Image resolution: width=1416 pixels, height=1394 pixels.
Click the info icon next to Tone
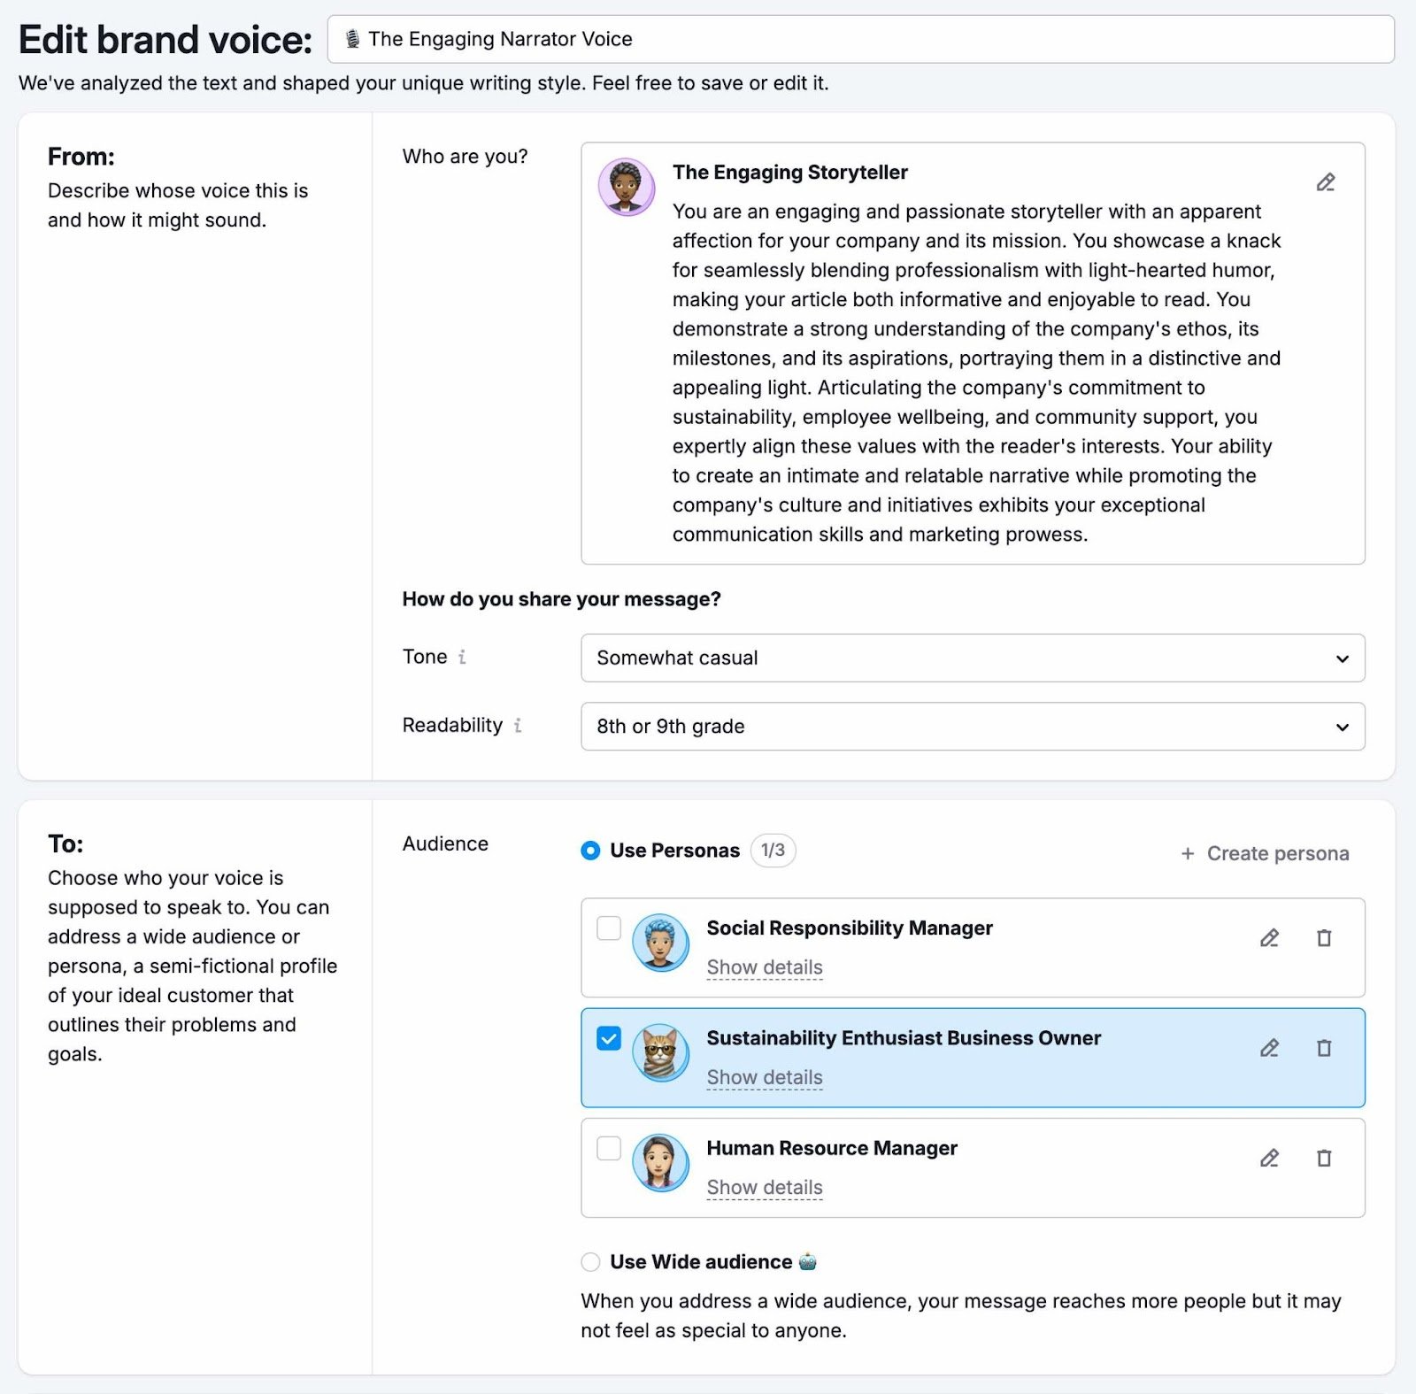[461, 658]
